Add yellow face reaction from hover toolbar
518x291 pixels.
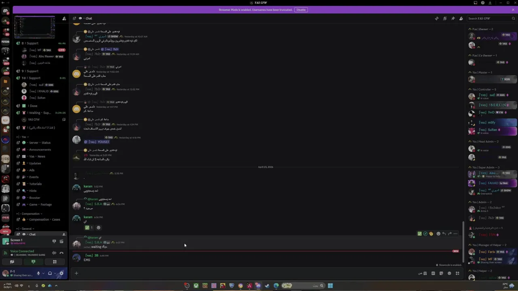(431, 234)
